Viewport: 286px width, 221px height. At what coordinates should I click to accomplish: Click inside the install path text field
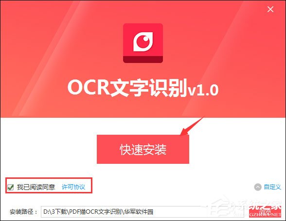[142, 212]
